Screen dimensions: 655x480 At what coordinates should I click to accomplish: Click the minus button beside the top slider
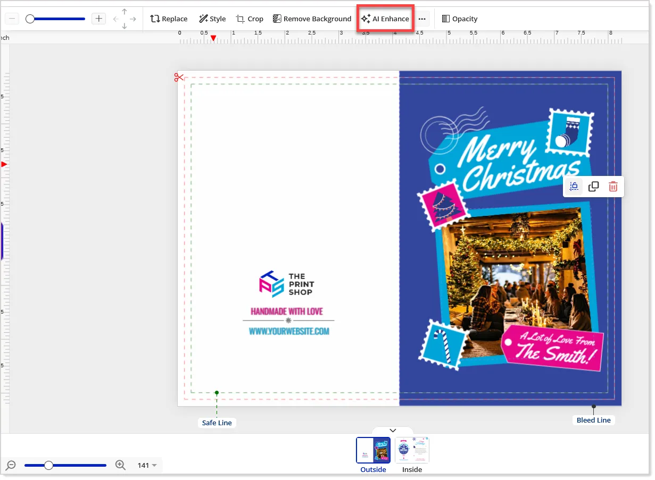[13, 19]
